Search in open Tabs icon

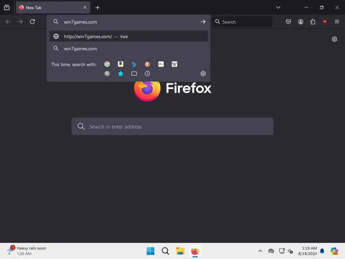pos(134,74)
